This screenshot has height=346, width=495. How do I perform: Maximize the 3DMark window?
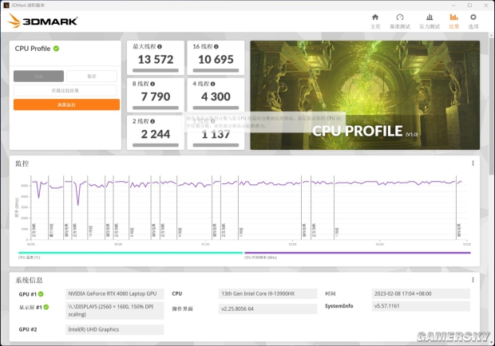click(x=469, y=5)
